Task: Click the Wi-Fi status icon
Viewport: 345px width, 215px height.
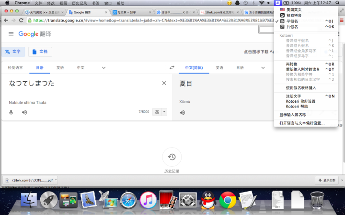Action: tap(262, 3)
